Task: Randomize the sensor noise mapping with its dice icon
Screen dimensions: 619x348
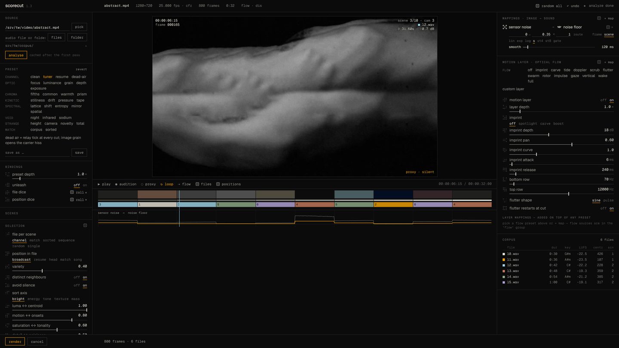Action: [x=608, y=27]
